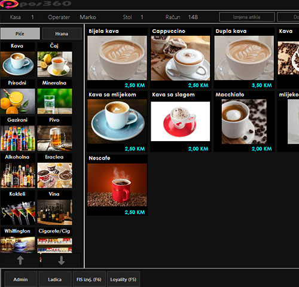This screenshot has height=287, width=299.
Task: Add Dupla kava to the bill
Action: [x=244, y=58]
